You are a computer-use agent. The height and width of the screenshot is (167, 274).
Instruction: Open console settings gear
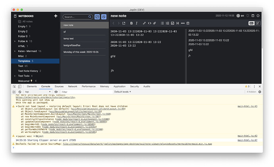[260, 92]
